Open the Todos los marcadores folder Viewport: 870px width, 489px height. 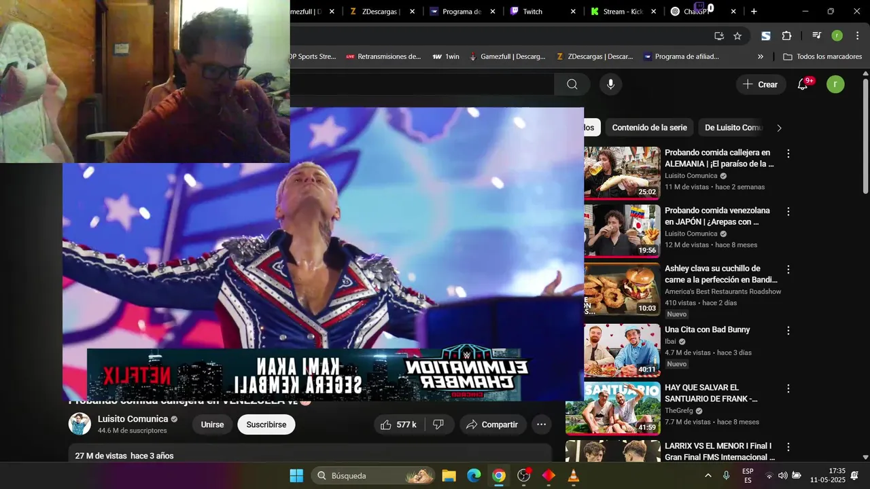click(x=822, y=57)
